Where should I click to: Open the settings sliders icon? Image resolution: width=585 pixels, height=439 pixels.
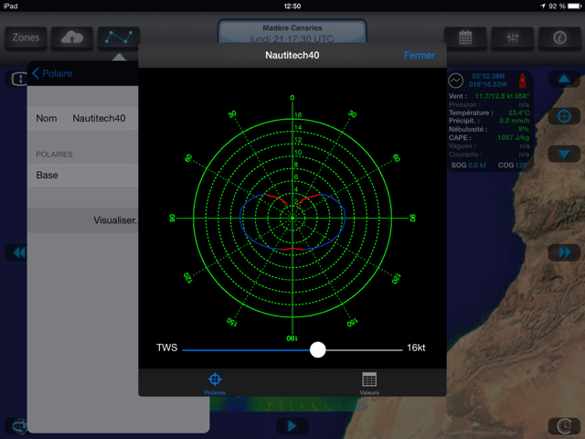[513, 37]
